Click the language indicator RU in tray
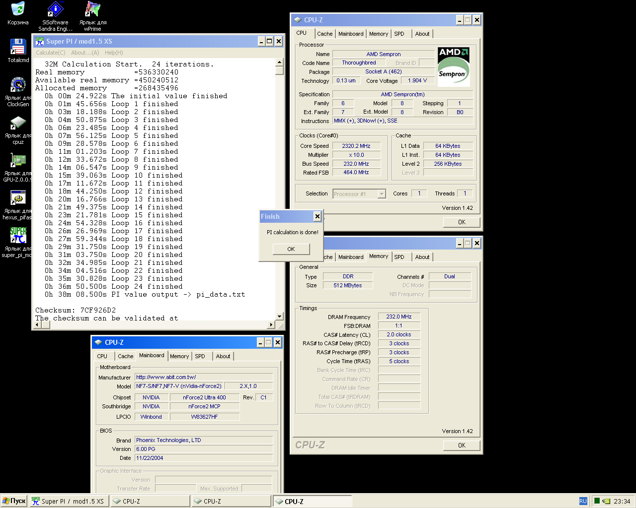 [583, 501]
